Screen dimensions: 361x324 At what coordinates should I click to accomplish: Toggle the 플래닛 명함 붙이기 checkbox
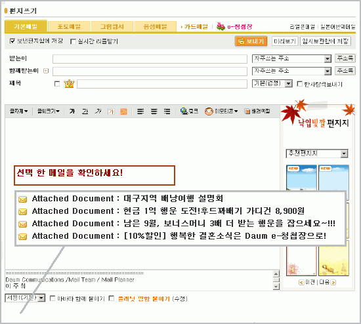112,298
